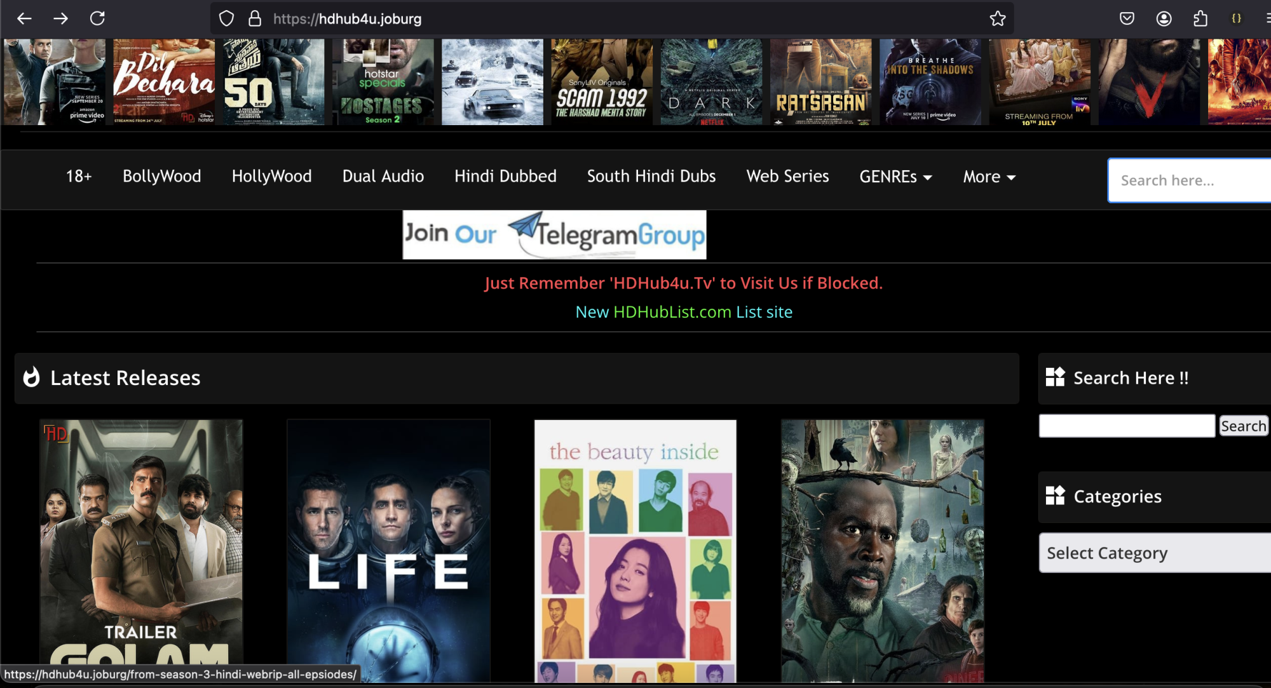Click the Search Here !! heading text
The width and height of the screenshot is (1271, 688).
tap(1131, 378)
